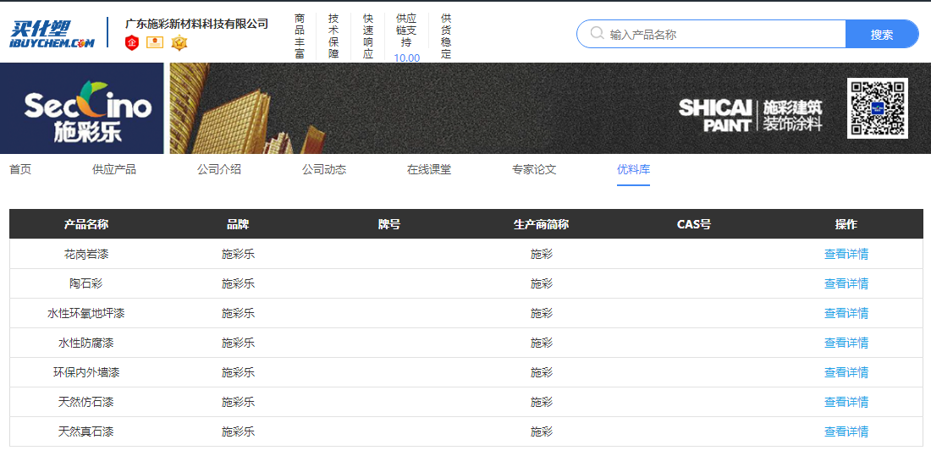This screenshot has height=456, width=931.
Task: Focus the 输入产品名称 search field
Action: [x=711, y=34]
